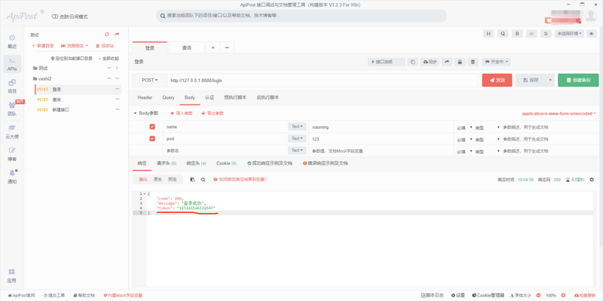Open the 查询 request tab
The image size is (603, 301).
pos(186,47)
